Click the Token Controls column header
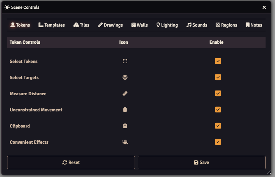This screenshot has width=275, height=177. coord(25,42)
